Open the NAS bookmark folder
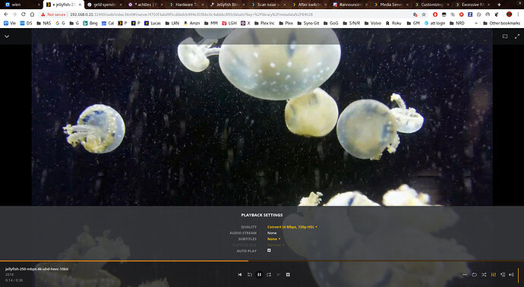Image resolution: width=524 pixels, height=287 pixels. coord(44,23)
